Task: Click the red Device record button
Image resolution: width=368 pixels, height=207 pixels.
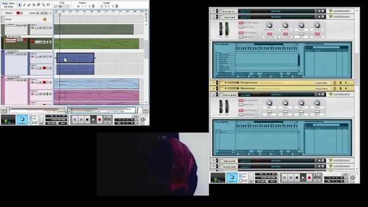Action: click(18, 13)
